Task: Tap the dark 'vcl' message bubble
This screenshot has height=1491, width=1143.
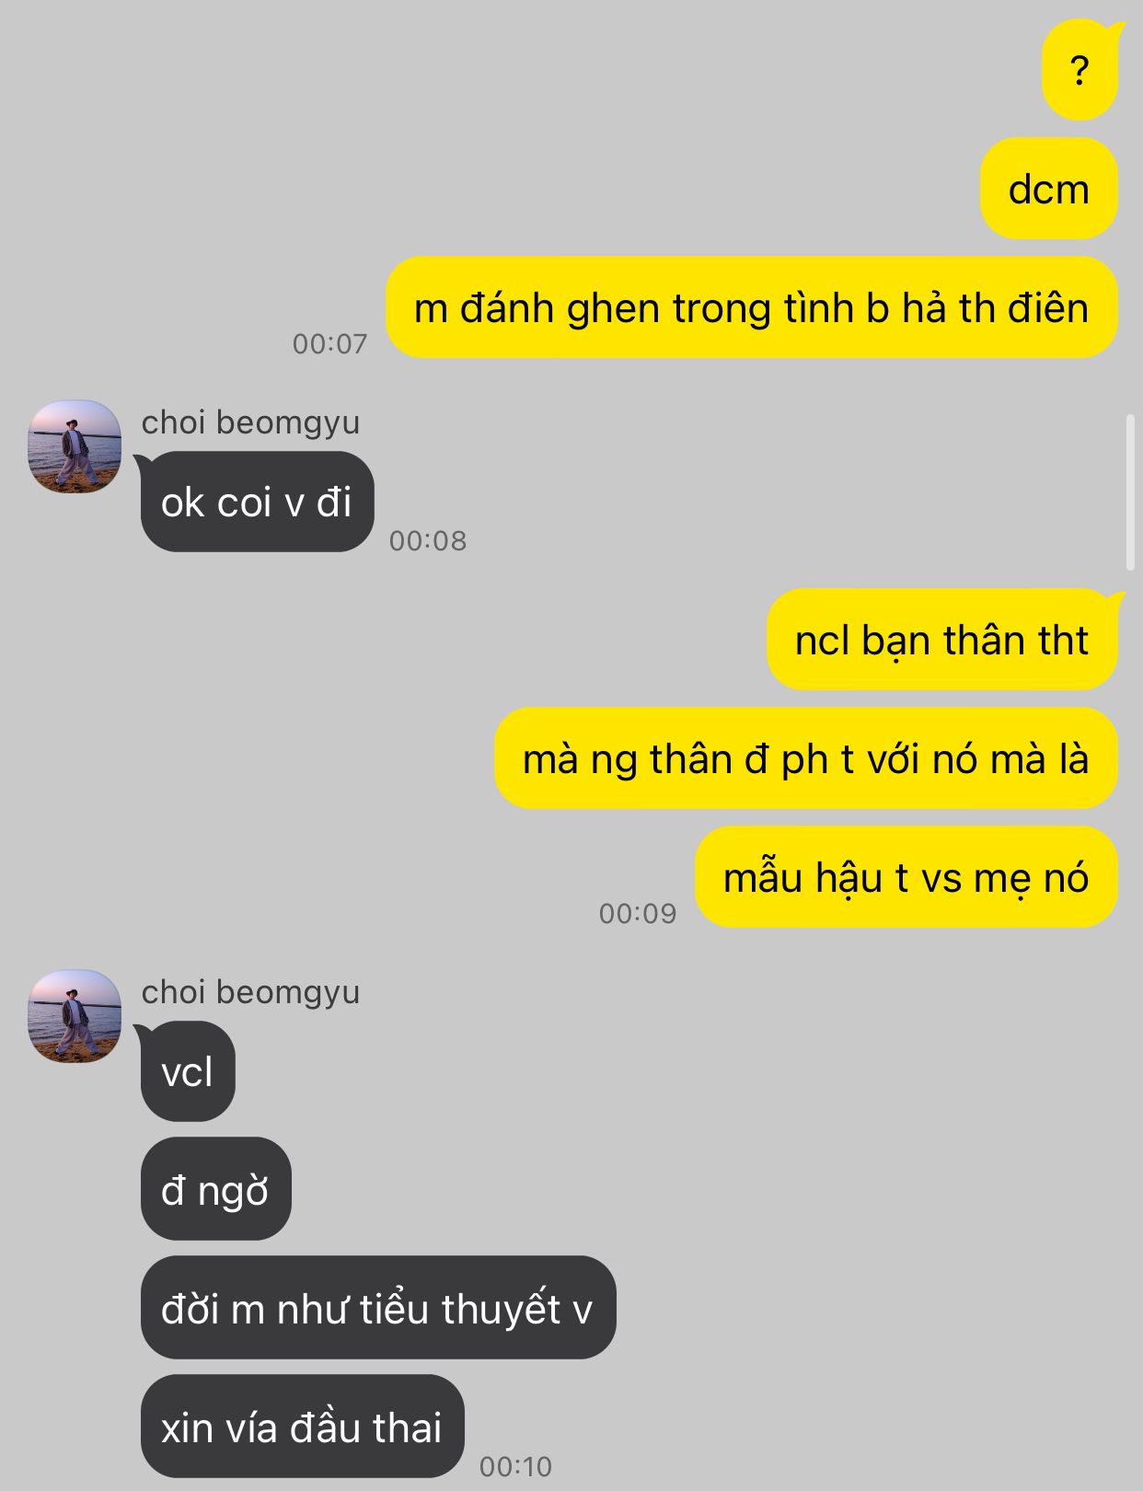Action: [188, 1071]
